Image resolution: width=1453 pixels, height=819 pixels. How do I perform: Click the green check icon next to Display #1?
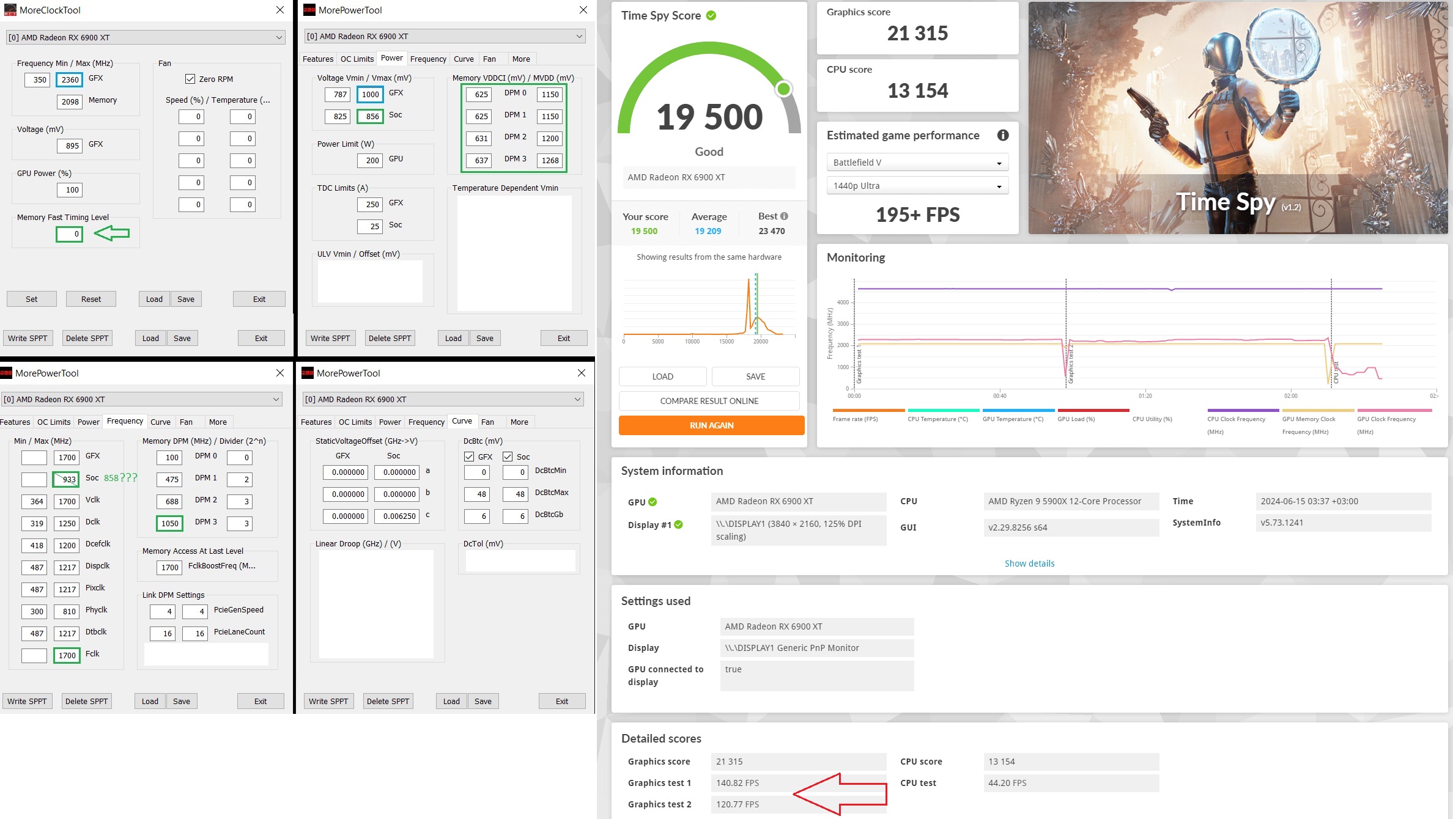678,524
